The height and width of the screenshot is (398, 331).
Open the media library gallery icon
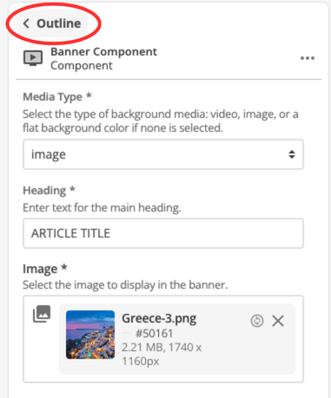point(42,314)
